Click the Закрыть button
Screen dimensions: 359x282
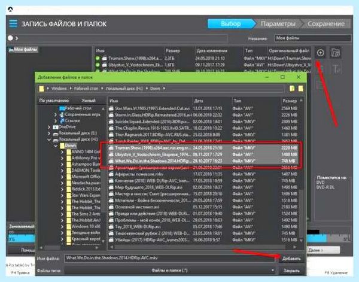pyautogui.click(x=291, y=271)
